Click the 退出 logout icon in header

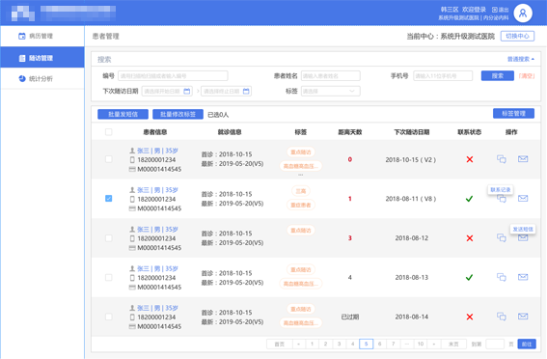495,10
